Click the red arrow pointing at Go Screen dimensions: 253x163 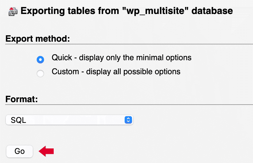pos(46,151)
